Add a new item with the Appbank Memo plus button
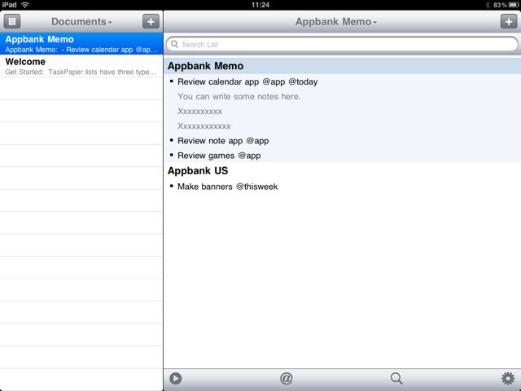The image size is (521, 391). point(509,22)
